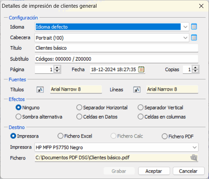Expand the Idioma dropdown
This screenshot has width=209, height=179.
185,27
